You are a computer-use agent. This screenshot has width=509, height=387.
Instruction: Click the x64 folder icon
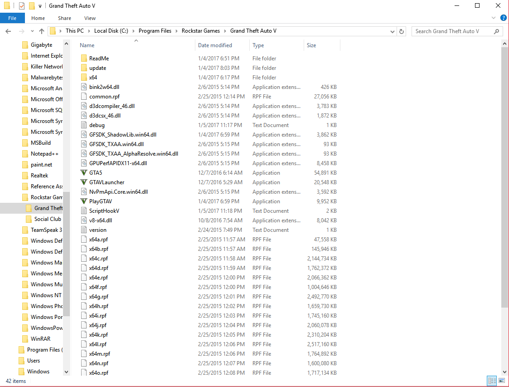[84, 77]
